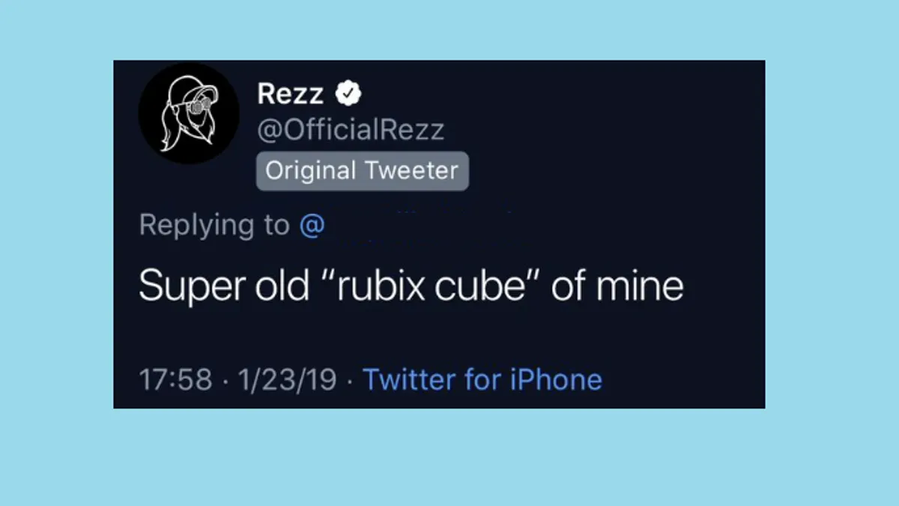Tap the "Replying to" text
Image resolution: width=899 pixels, height=506 pixels.
(214, 226)
